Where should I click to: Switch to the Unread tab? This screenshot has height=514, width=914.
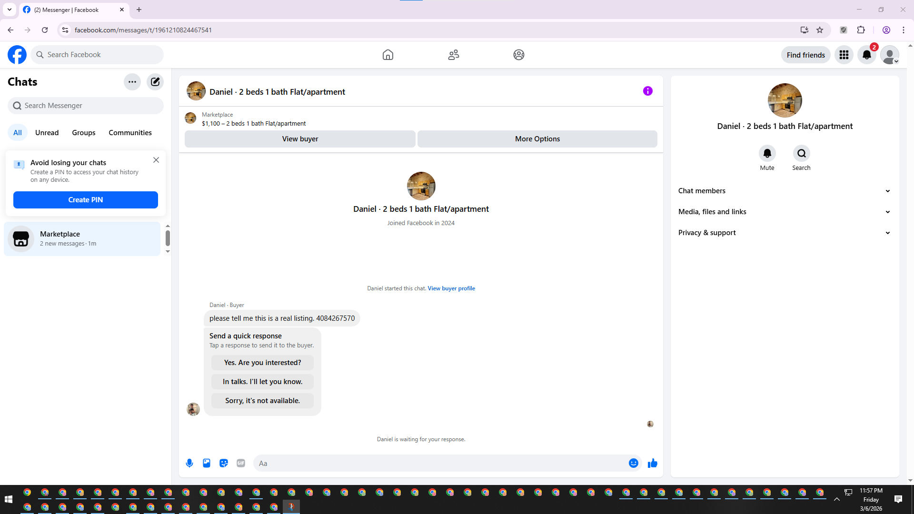47,133
